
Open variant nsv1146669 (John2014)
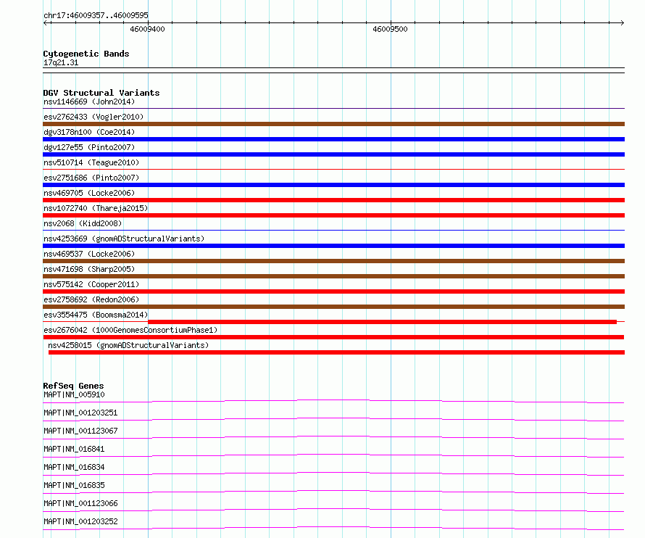(x=89, y=102)
